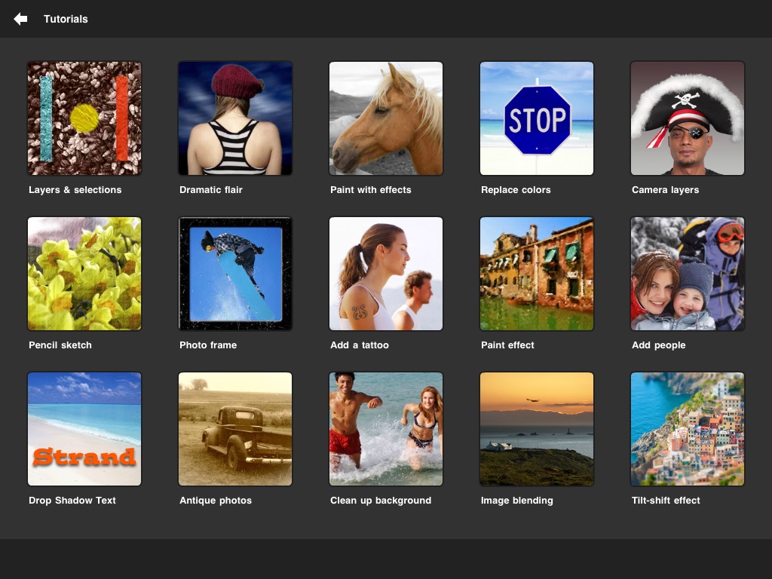Screen dimensions: 772x579
Task: Select the snowboarder Photo frame thumbnail
Action: pos(235,274)
